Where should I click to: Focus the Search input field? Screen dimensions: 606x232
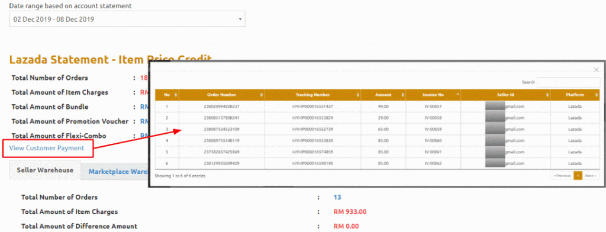click(x=568, y=82)
